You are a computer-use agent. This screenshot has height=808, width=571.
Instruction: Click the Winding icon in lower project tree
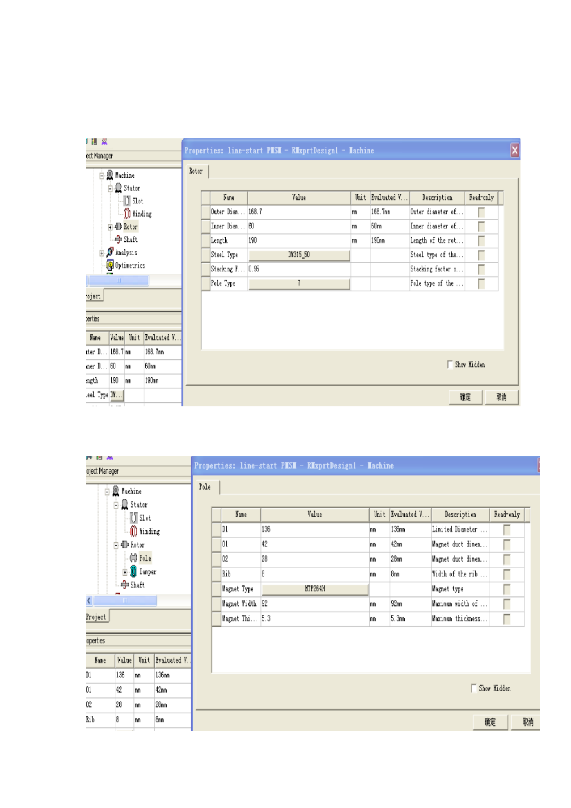point(134,531)
